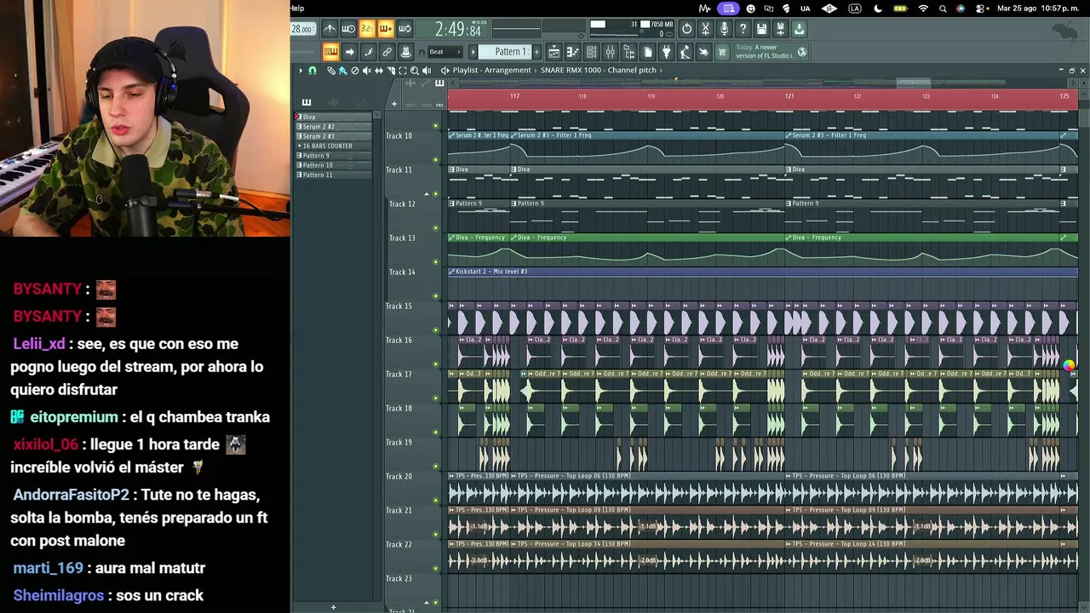This screenshot has height=613, width=1090.
Task: Open the metronome toggle in the top toolbar
Action: click(330, 29)
